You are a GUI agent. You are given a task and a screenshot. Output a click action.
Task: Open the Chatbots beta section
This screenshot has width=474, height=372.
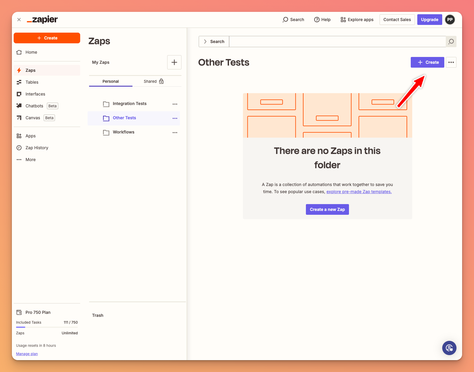[x=34, y=106]
